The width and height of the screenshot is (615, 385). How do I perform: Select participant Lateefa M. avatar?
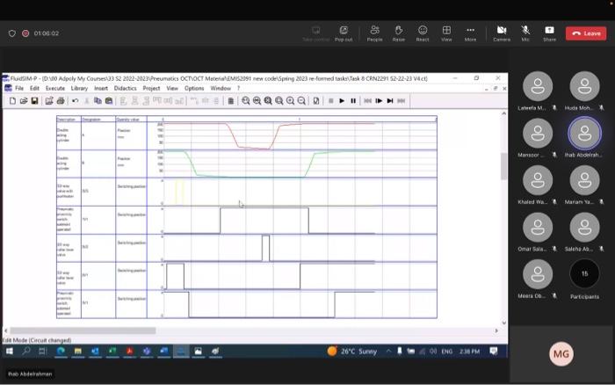[x=538, y=86]
